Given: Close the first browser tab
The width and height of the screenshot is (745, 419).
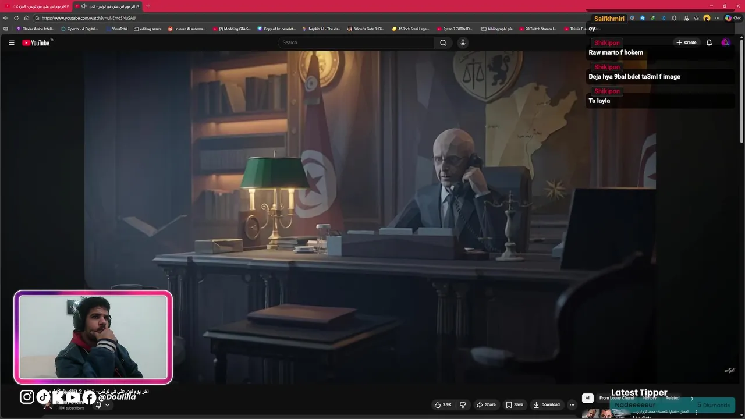Looking at the screenshot, I should click(68, 6).
